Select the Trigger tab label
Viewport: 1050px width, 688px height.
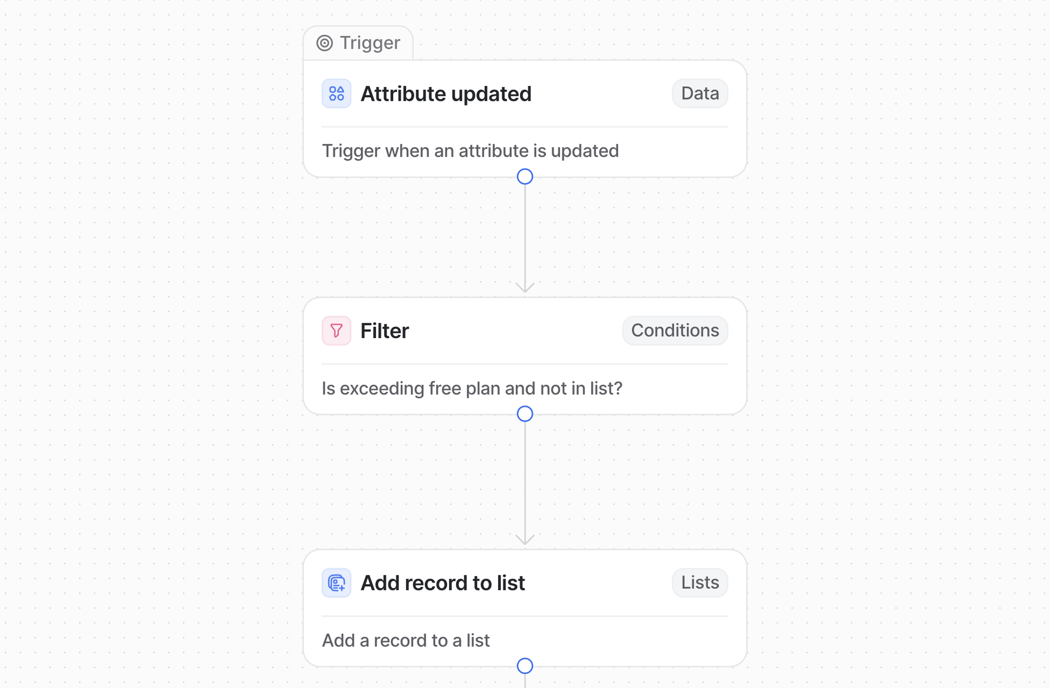tap(370, 43)
